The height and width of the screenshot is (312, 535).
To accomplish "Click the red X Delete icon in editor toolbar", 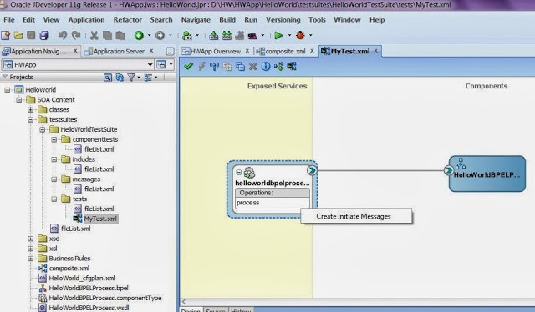I will (x=252, y=66).
